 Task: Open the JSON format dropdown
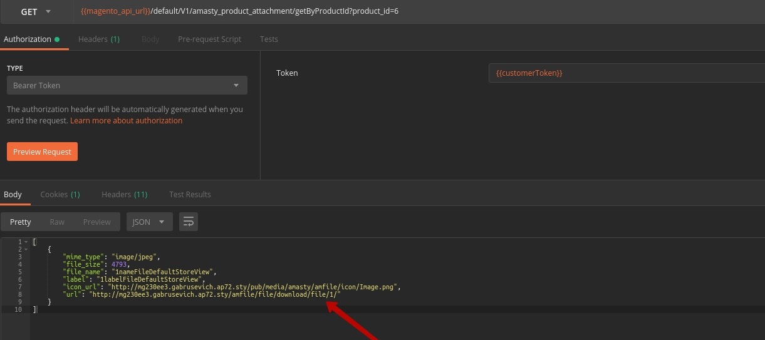[149, 222]
